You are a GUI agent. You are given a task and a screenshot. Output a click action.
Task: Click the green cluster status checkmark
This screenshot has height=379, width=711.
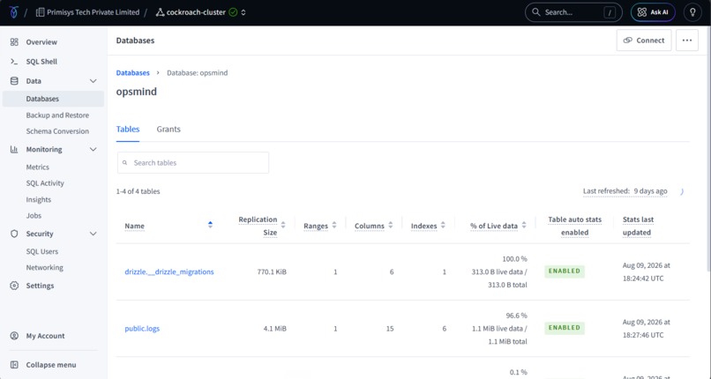point(233,12)
